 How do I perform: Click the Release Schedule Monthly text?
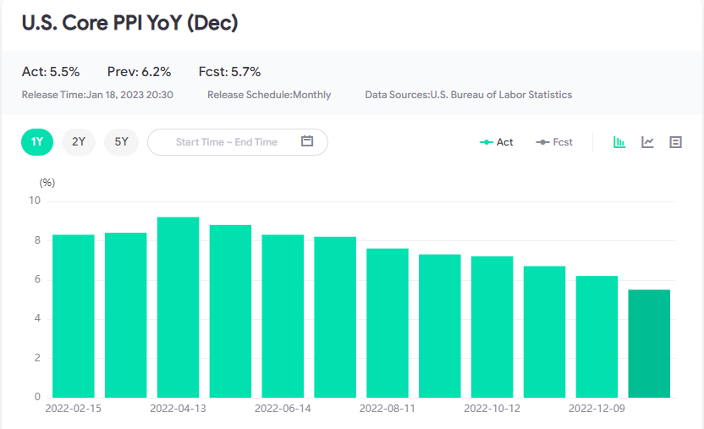269,95
